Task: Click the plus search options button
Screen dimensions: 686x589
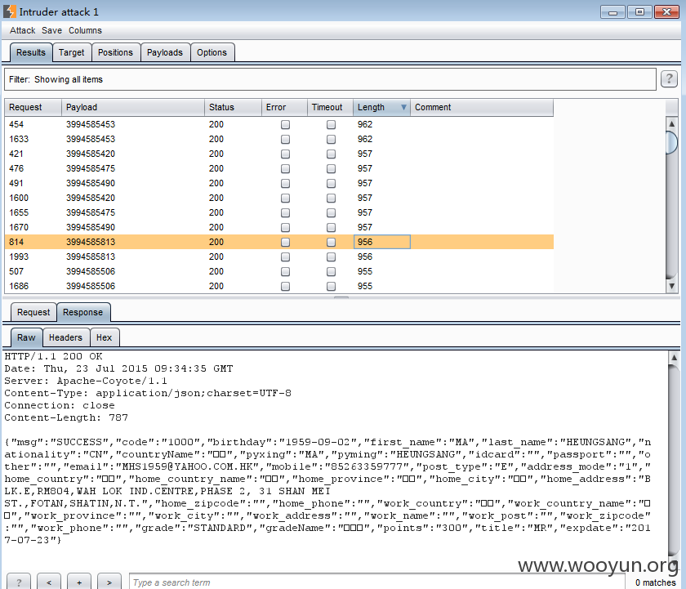Action: (x=79, y=582)
